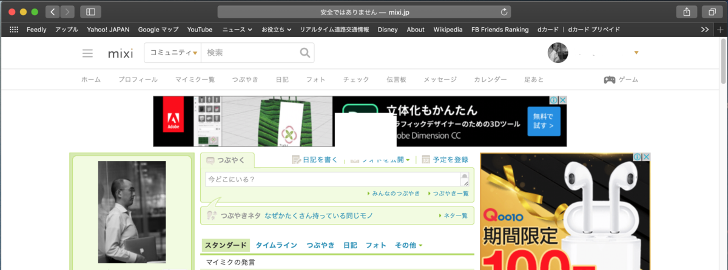Toggle the Safari sidebar button
Viewport: 728px width, 270px height.
pos(90,12)
